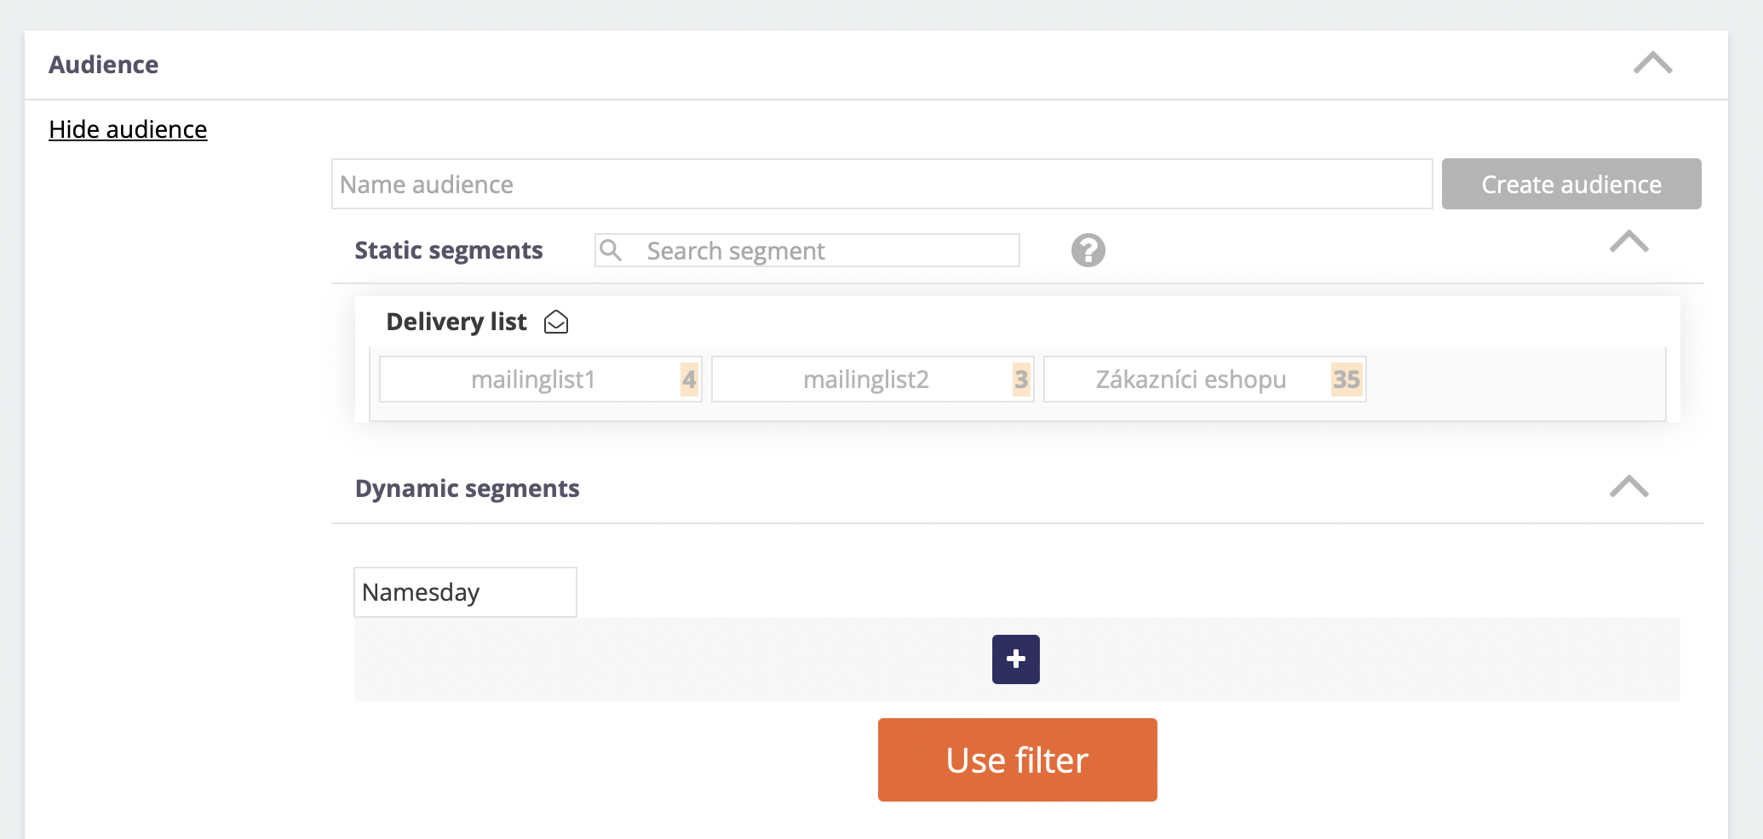Click the Hide audience link

click(128, 129)
